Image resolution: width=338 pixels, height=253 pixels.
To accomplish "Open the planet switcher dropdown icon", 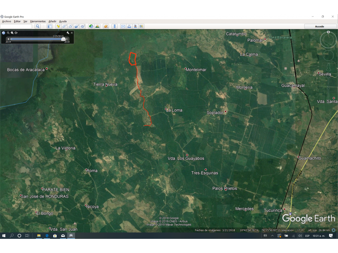I will pos(106,26).
